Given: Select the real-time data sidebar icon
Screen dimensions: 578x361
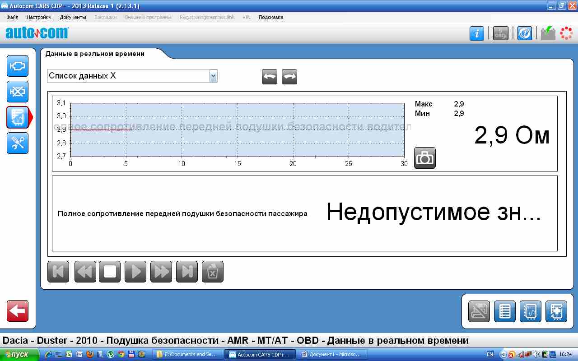Looking at the screenshot, I should [x=18, y=117].
